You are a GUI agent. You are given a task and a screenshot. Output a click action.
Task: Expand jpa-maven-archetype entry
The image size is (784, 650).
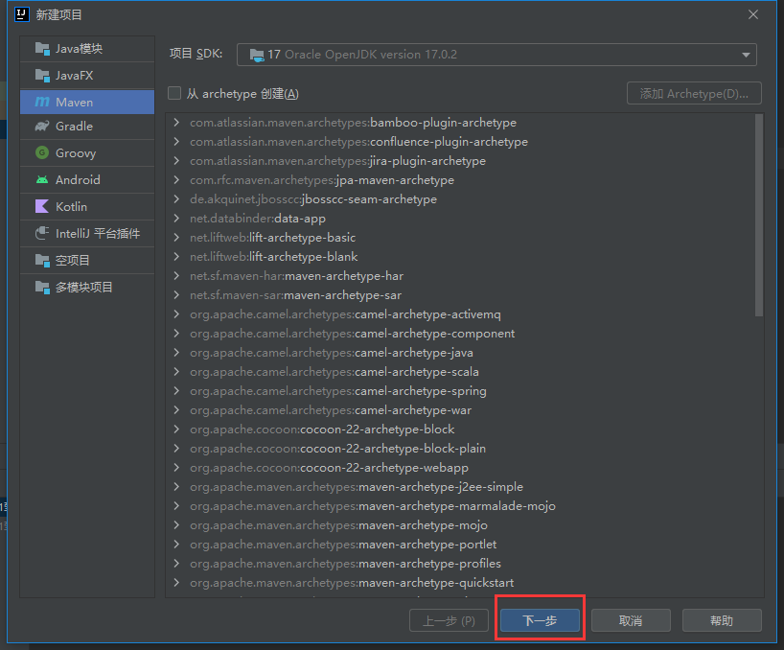(x=176, y=179)
